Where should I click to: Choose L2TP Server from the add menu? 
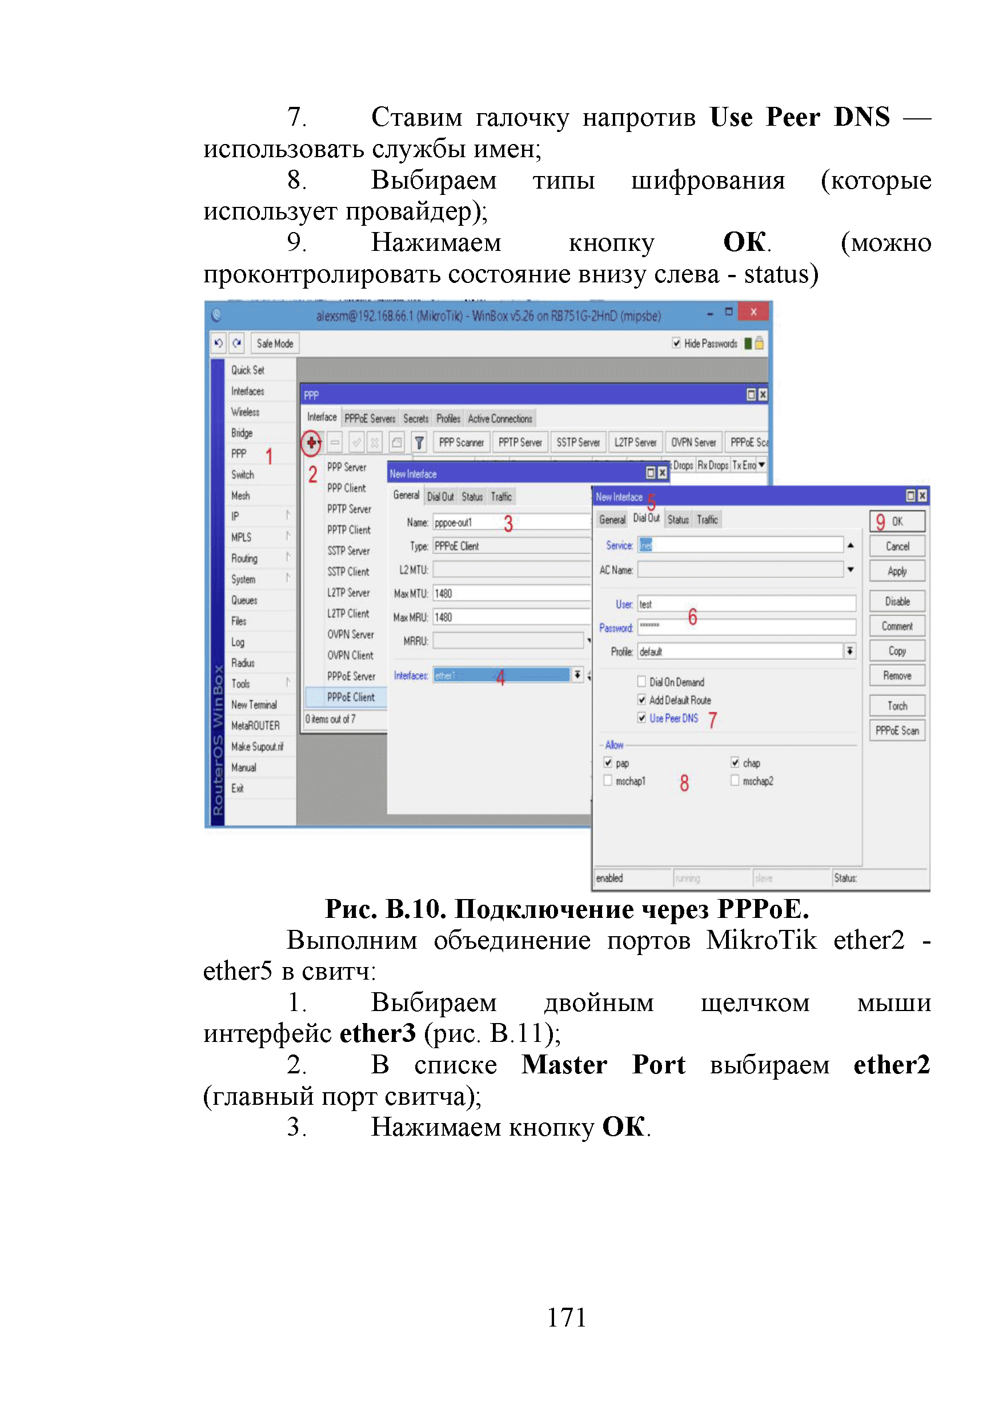[x=348, y=592]
